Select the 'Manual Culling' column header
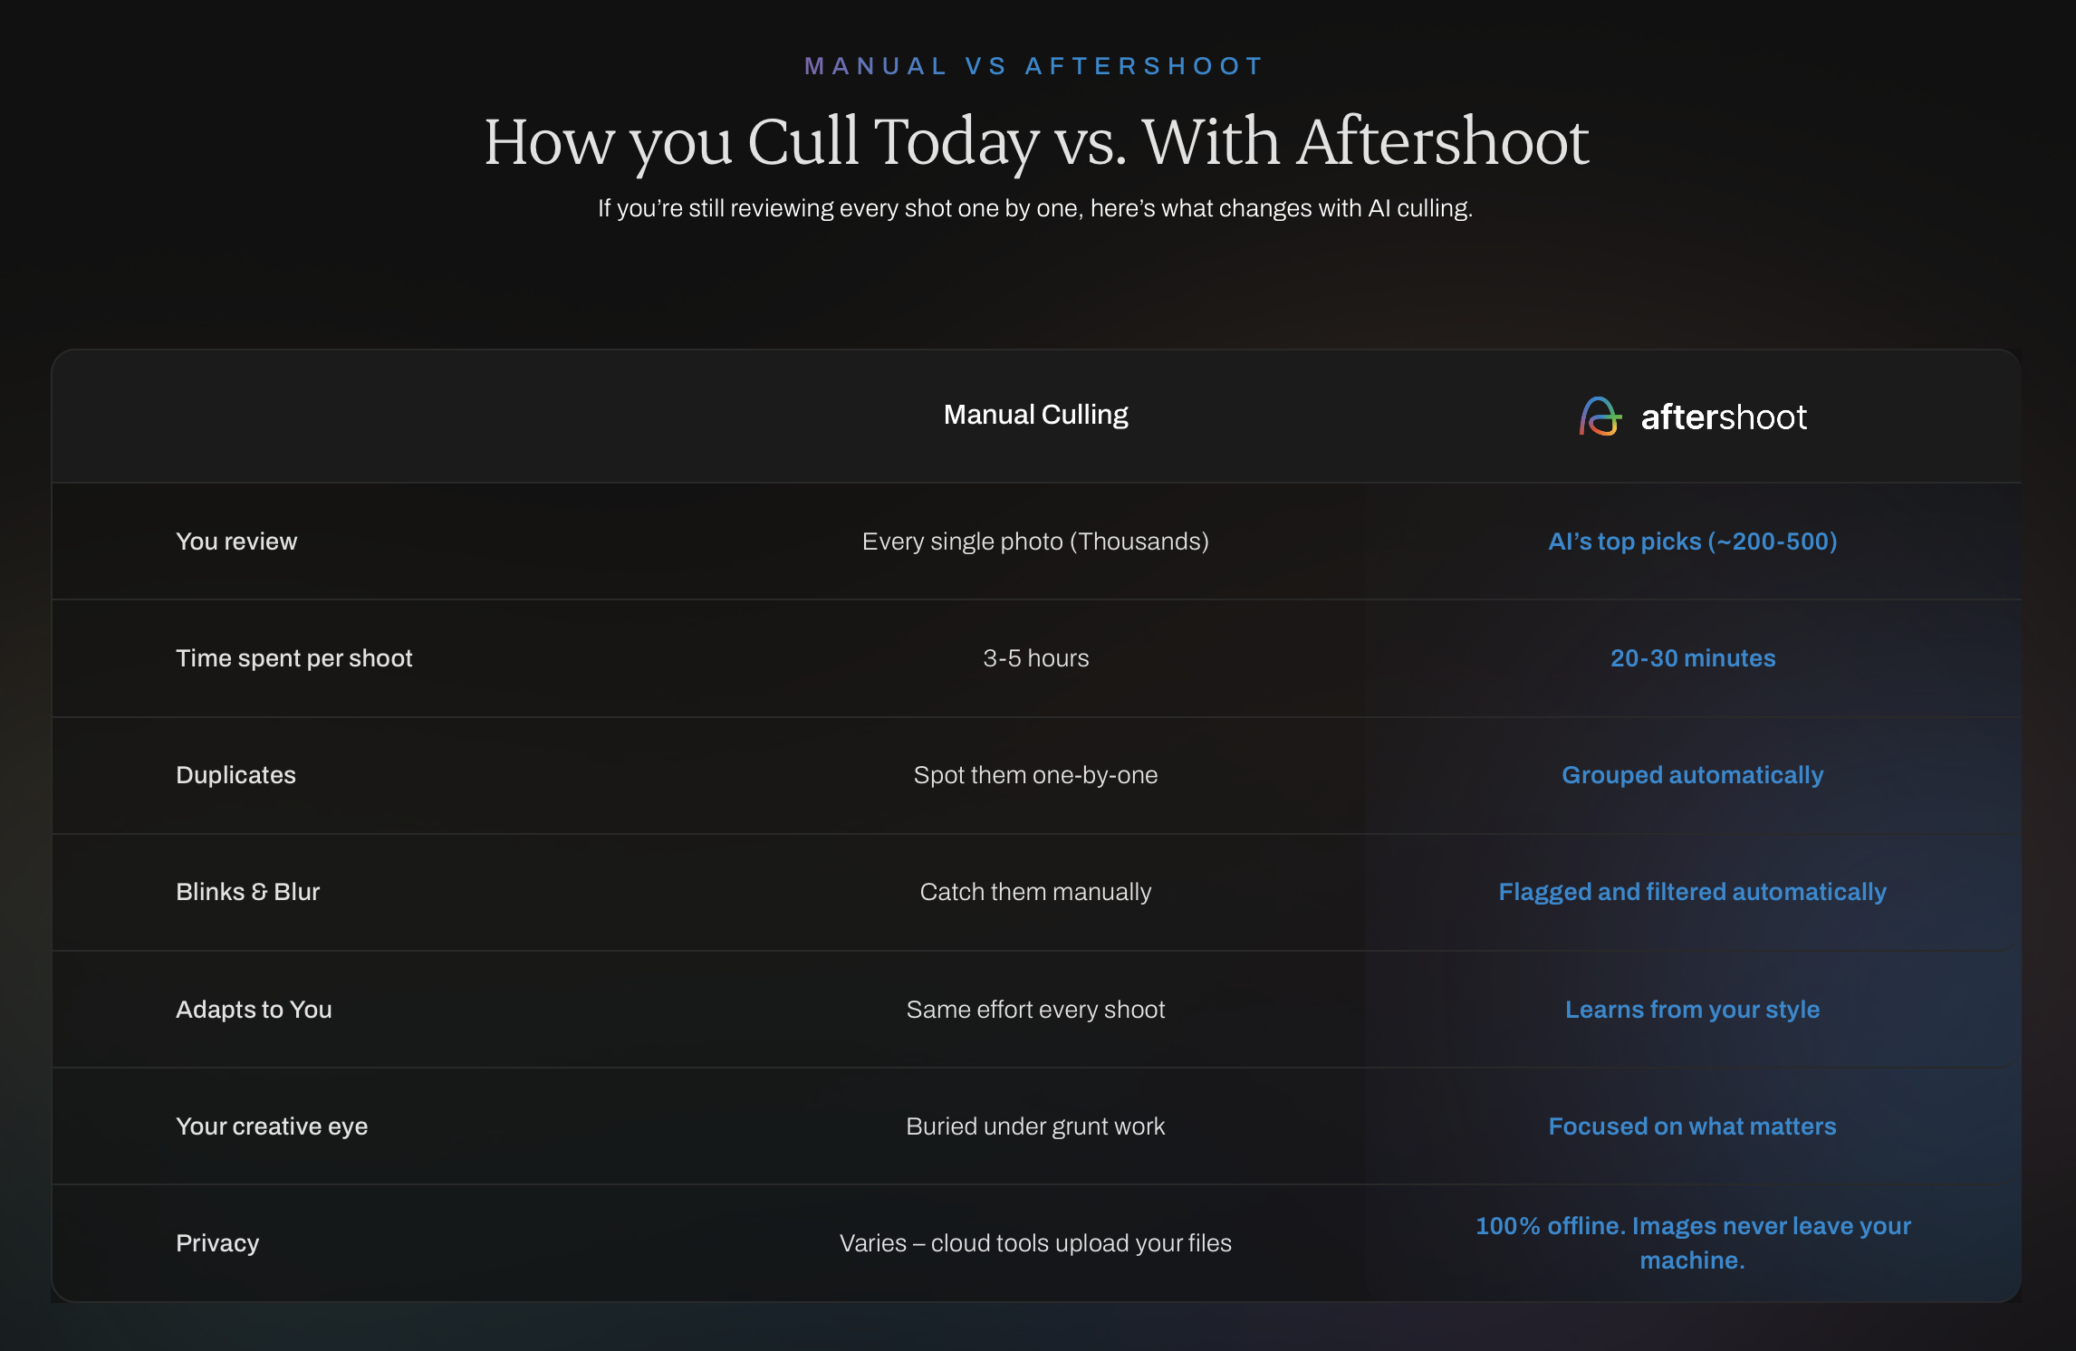This screenshot has height=1351, width=2076. pos(1035,415)
